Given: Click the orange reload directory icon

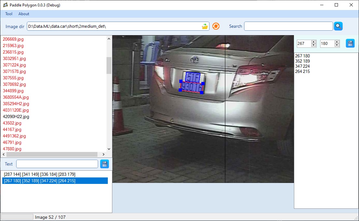Looking at the screenshot, I should 216,26.
